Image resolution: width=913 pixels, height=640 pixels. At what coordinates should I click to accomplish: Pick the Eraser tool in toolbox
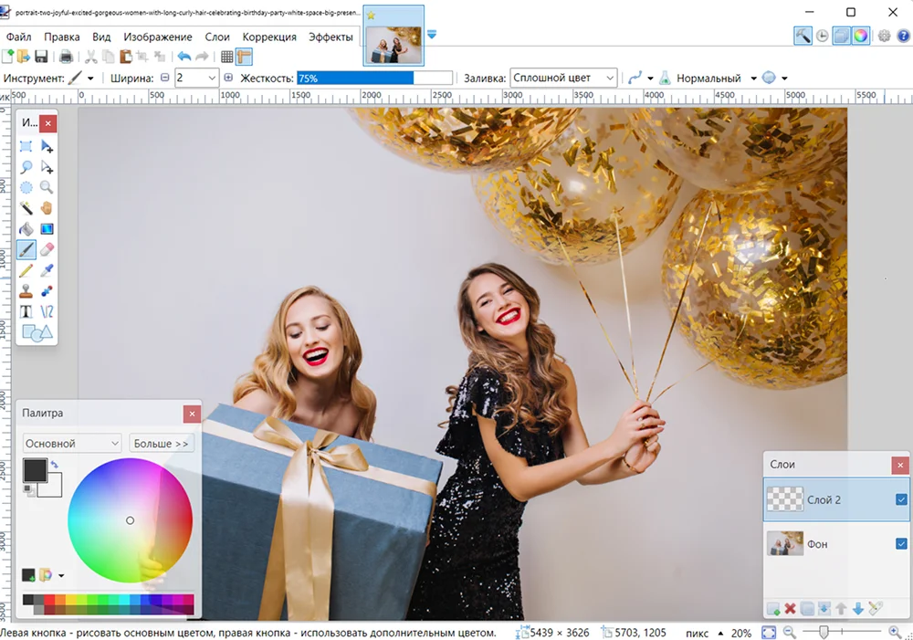click(47, 249)
